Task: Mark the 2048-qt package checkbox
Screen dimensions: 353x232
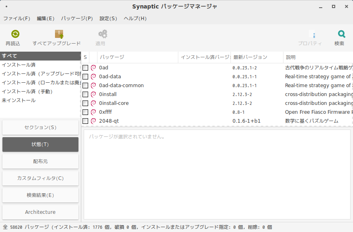Action: tap(85, 121)
